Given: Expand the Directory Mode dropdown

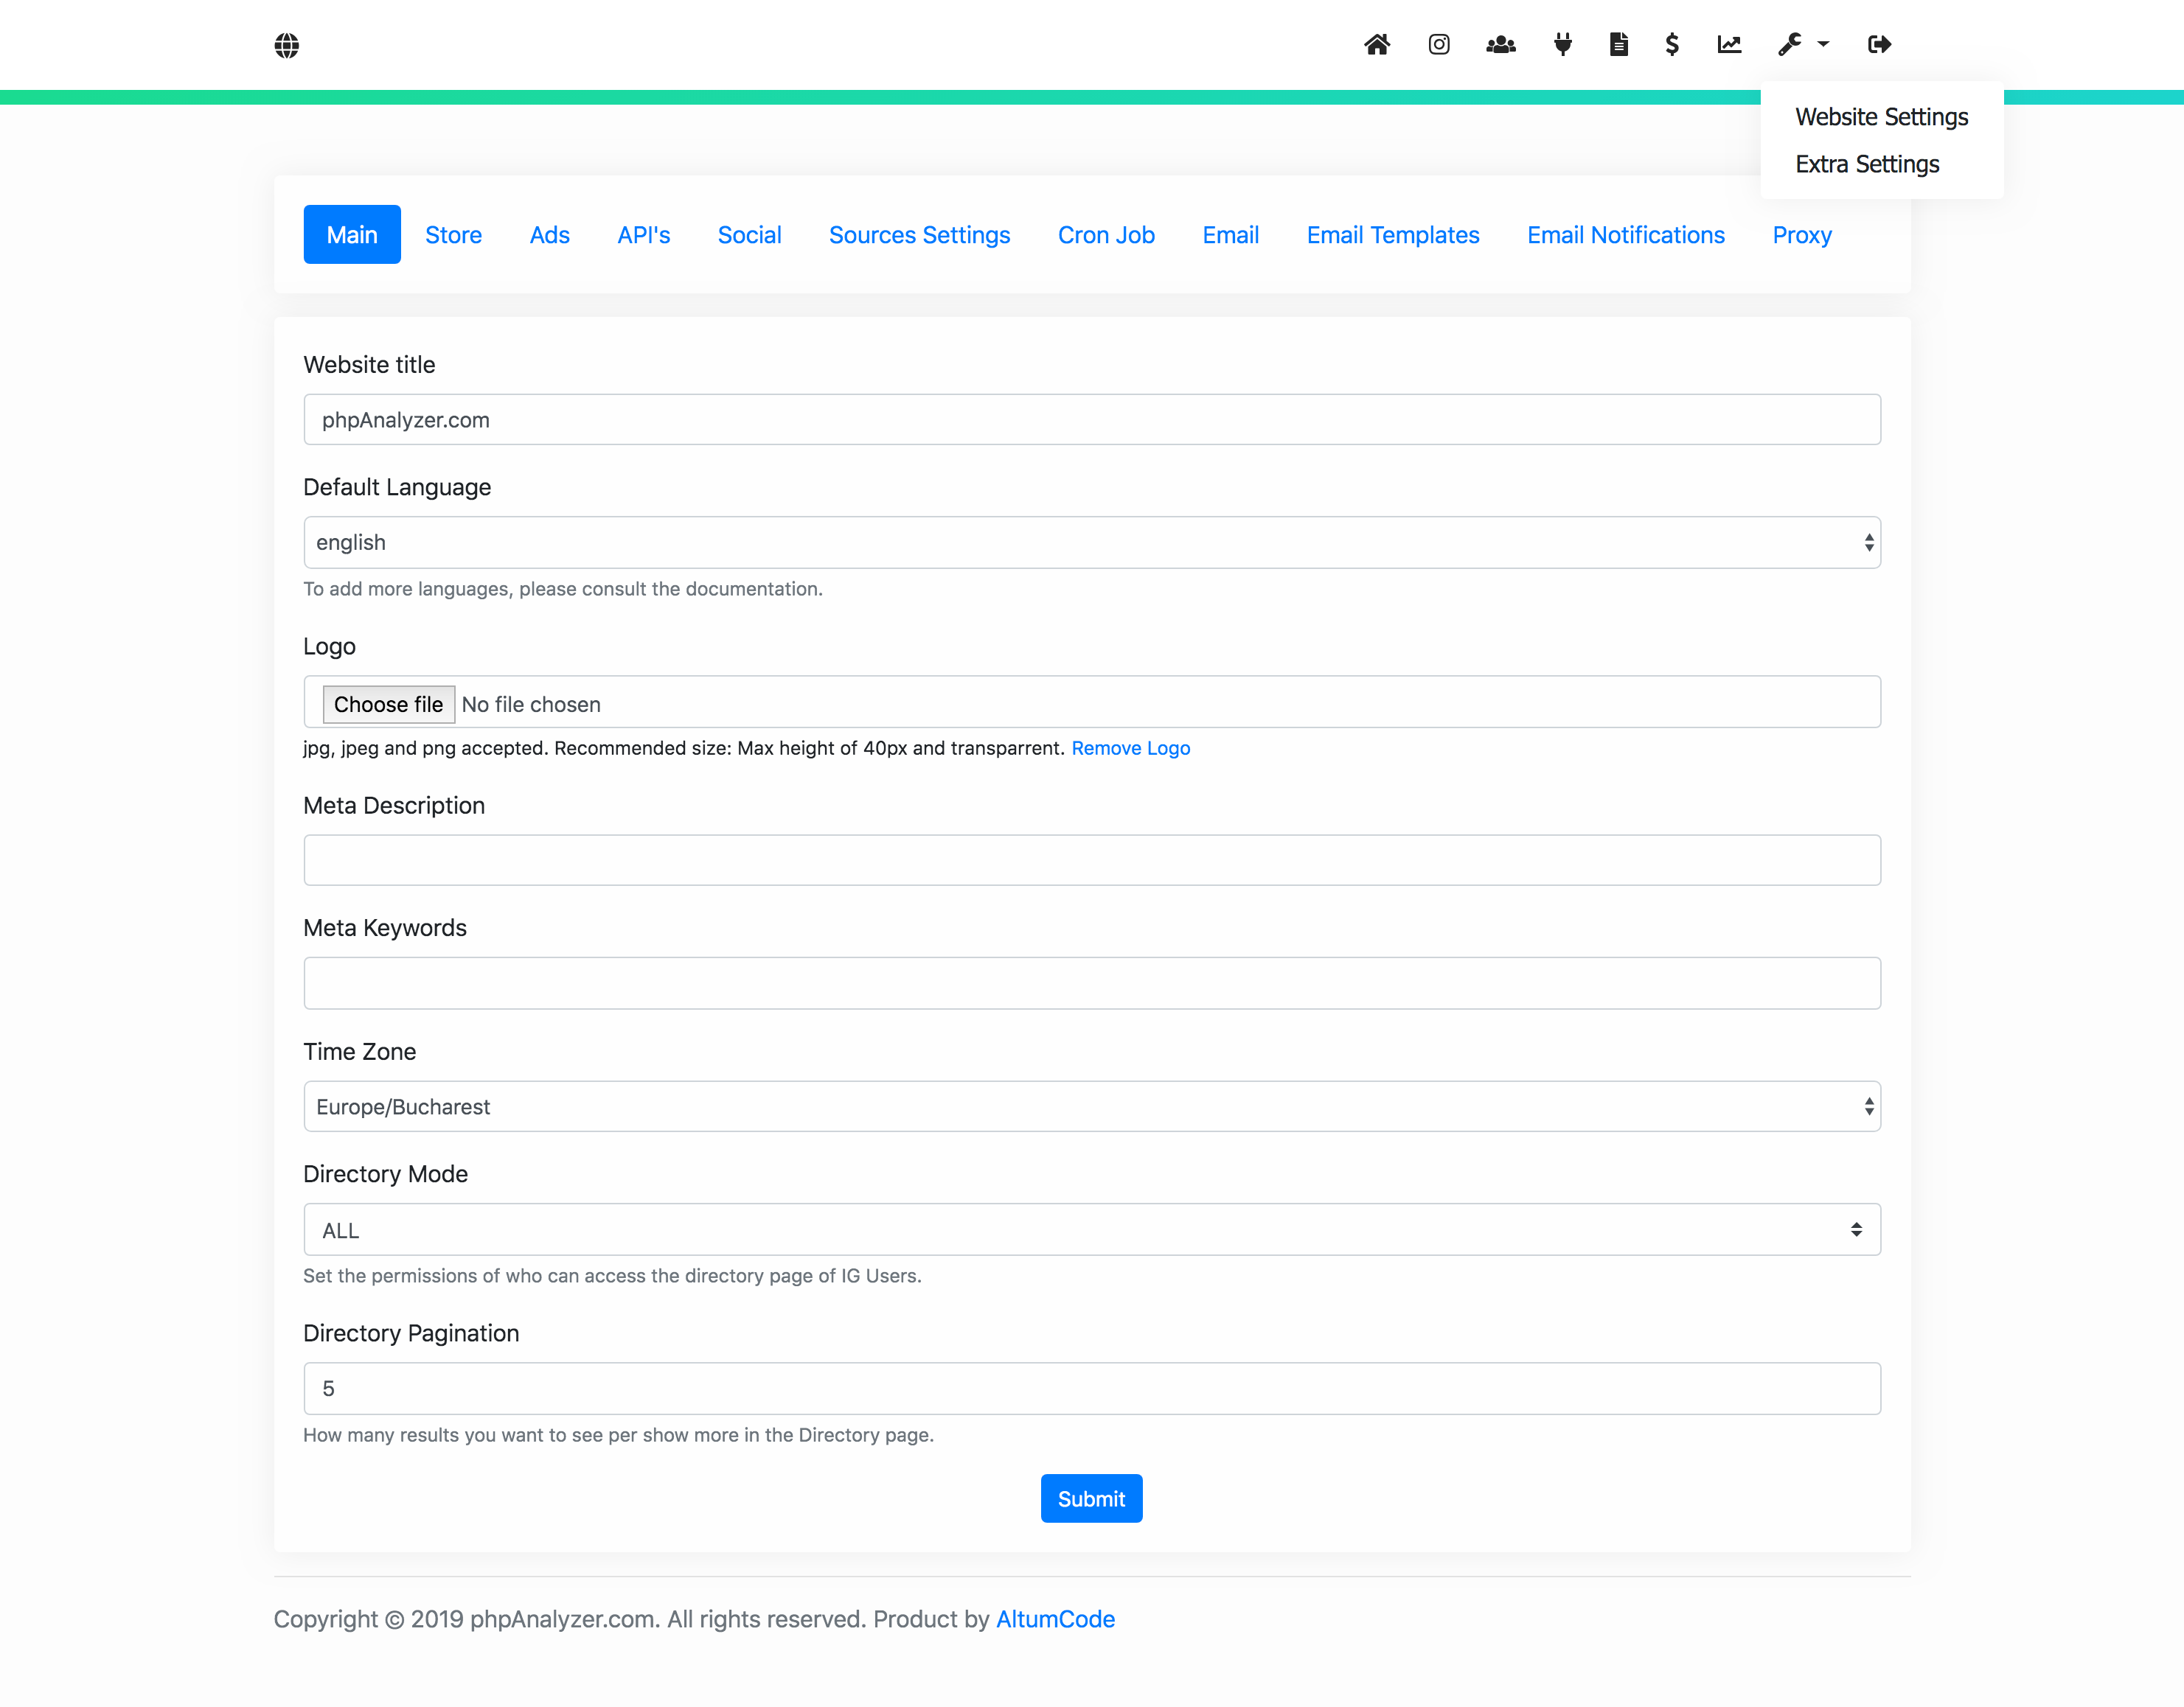Looking at the screenshot, I should [1092, 1230].
